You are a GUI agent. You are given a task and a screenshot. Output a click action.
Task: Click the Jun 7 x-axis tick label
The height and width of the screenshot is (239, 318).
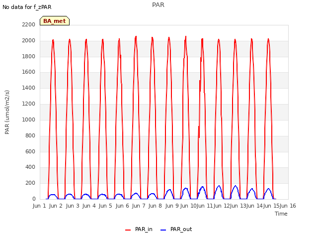[x=139, y=206]
